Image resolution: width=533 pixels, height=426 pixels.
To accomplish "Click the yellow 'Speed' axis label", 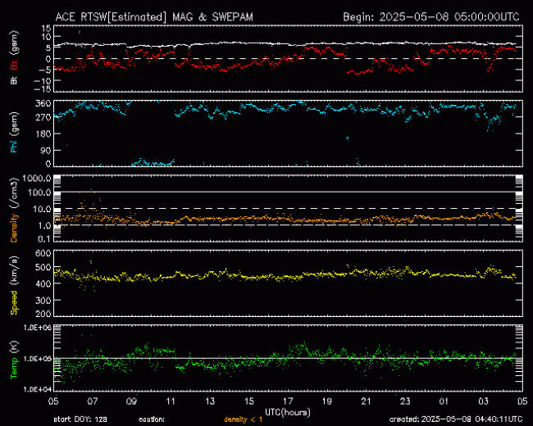I will pos(14,302).
